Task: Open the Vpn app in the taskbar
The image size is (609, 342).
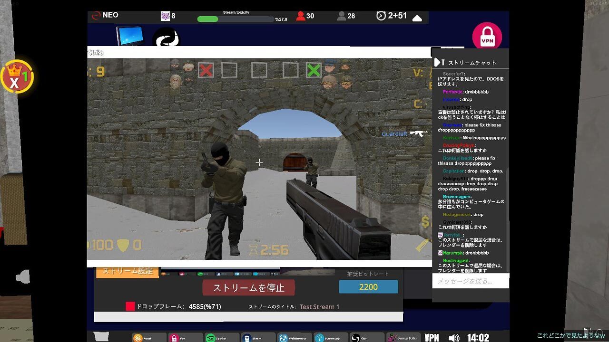Action: tap(185, 338)
